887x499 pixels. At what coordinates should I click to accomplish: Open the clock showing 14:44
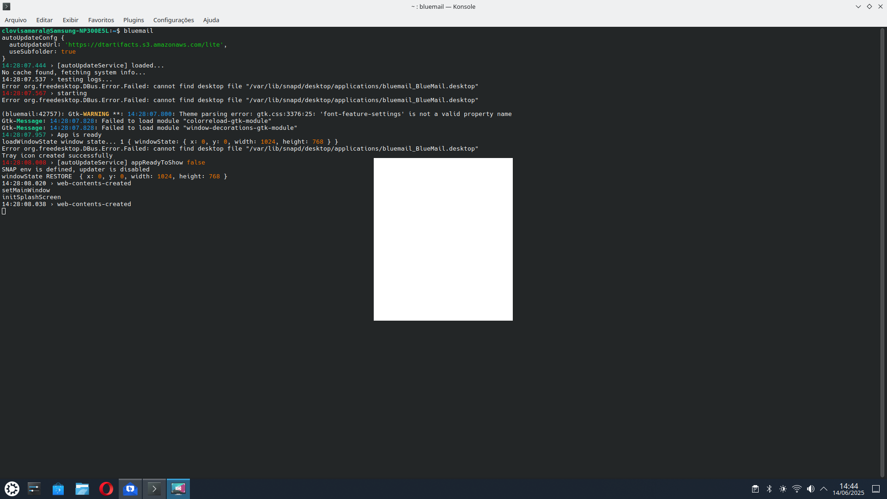point(848,489)
